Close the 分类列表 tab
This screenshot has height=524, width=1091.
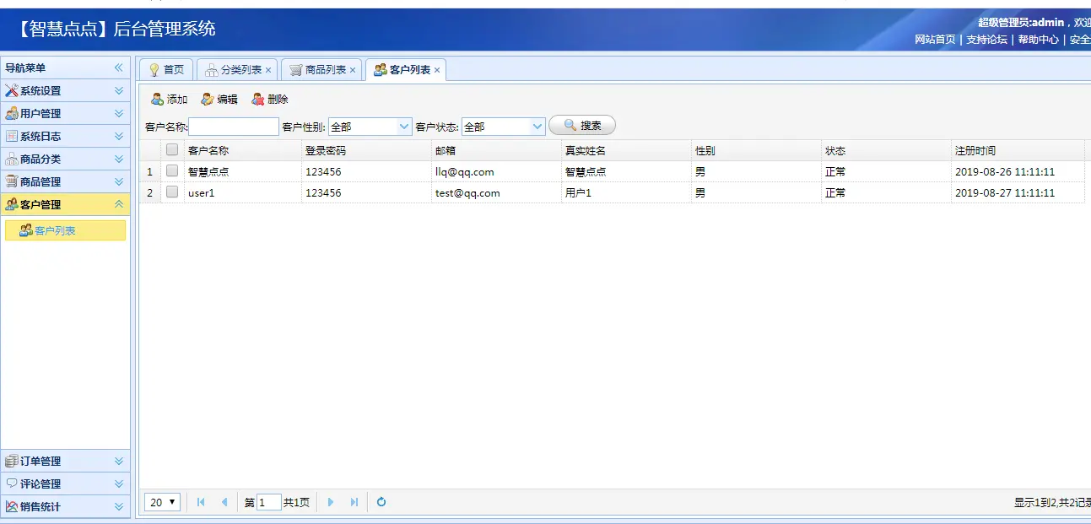pyautogui.click(x=268, y=70)
